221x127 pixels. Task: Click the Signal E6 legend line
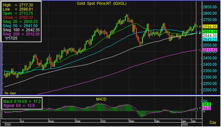19,106
